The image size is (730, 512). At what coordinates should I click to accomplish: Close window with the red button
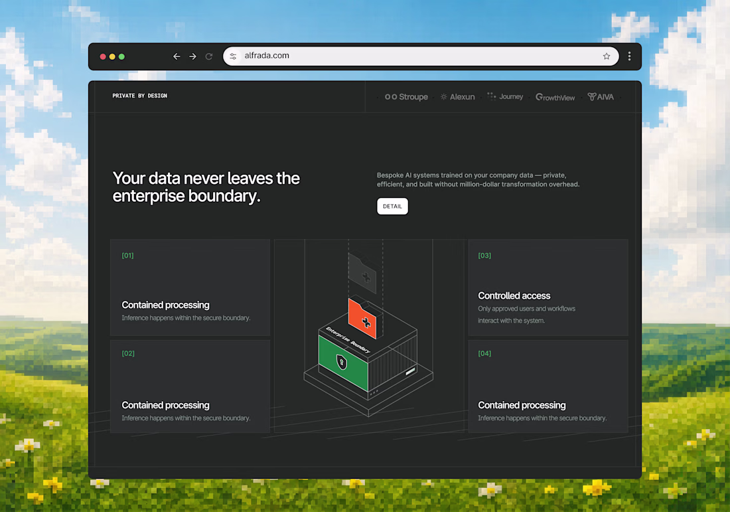click(x=103, y=57)
